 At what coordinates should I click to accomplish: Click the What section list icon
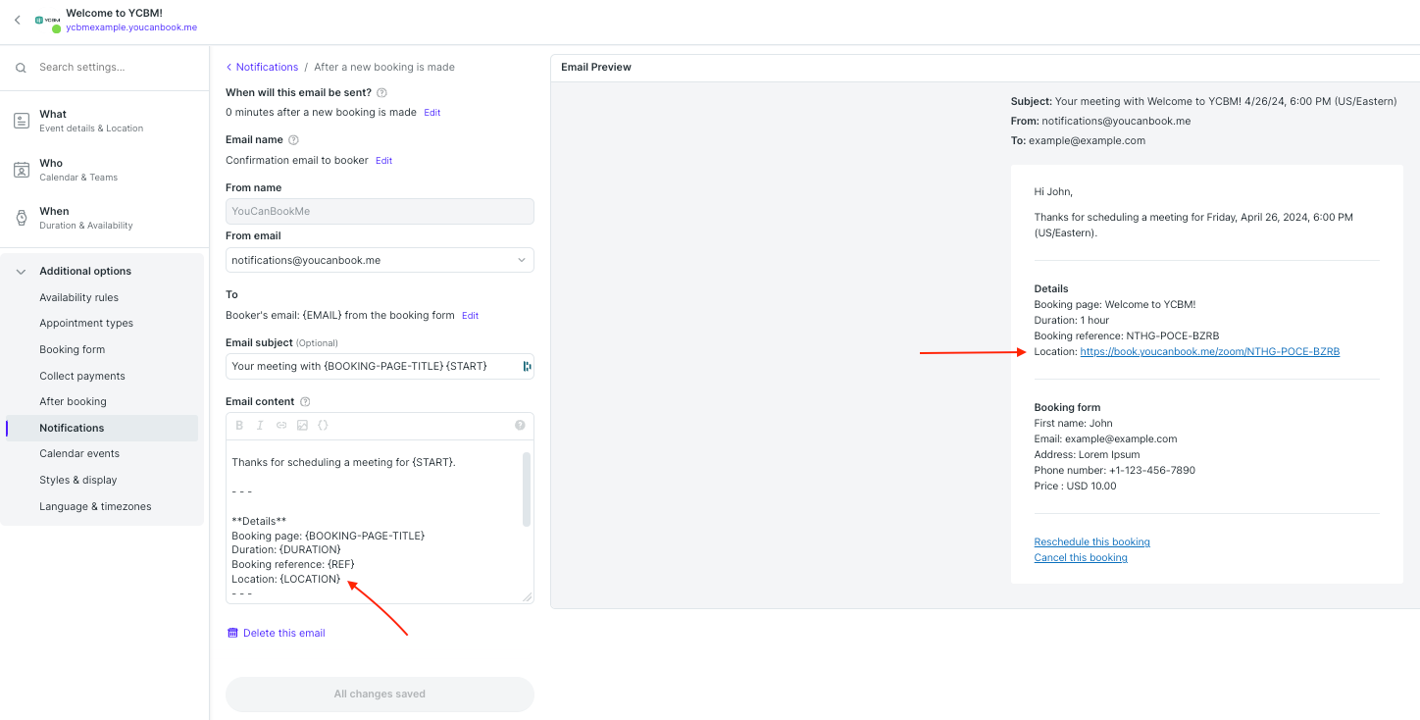[x=22, y=121]
